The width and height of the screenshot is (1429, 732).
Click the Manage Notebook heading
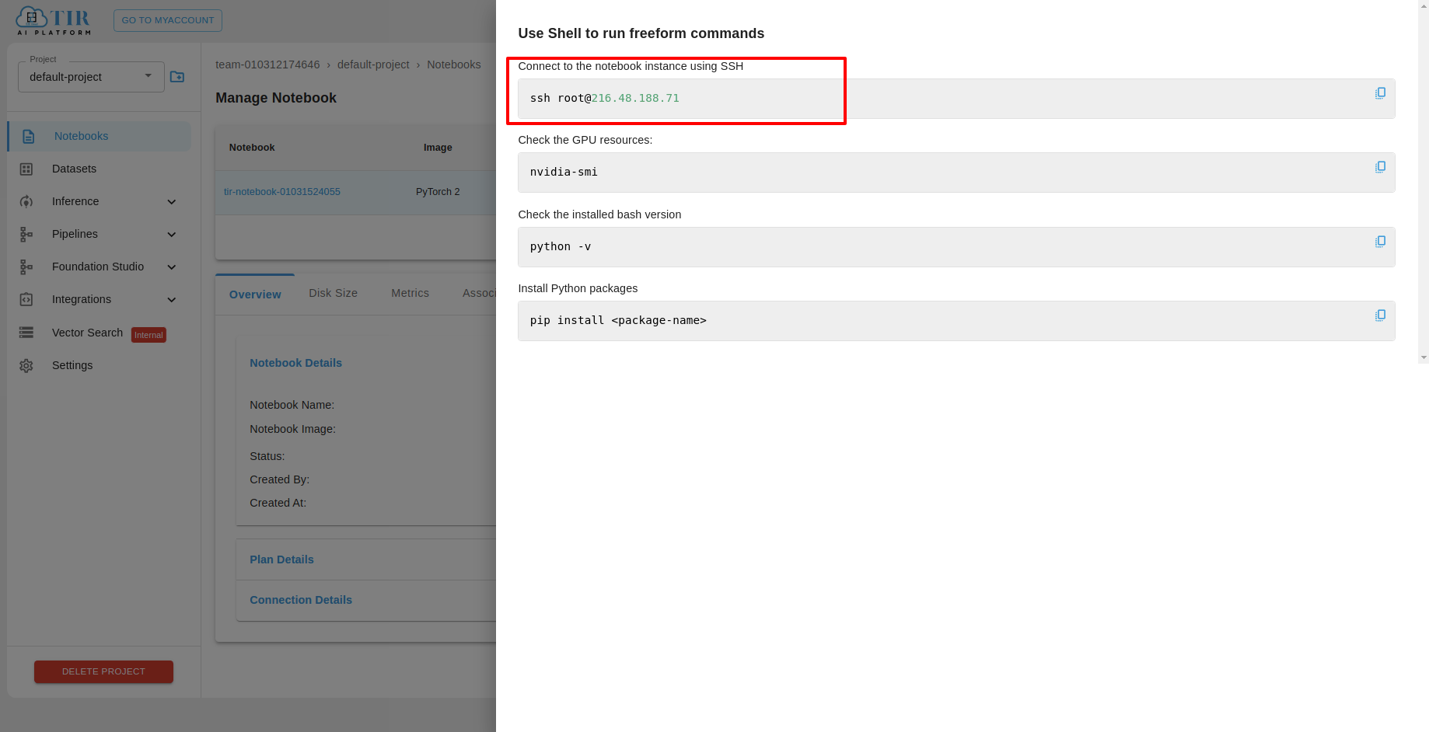[x=276, y=98]
